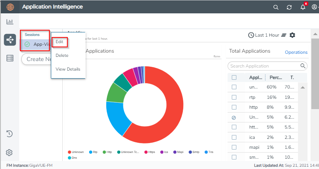Click Last 1 Hour time range
This screenshot has width=319, height=169.
267,35
